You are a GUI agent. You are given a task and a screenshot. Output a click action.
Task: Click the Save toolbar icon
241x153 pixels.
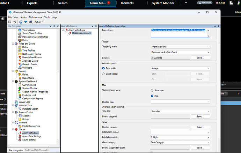click(x=10, y=22)
